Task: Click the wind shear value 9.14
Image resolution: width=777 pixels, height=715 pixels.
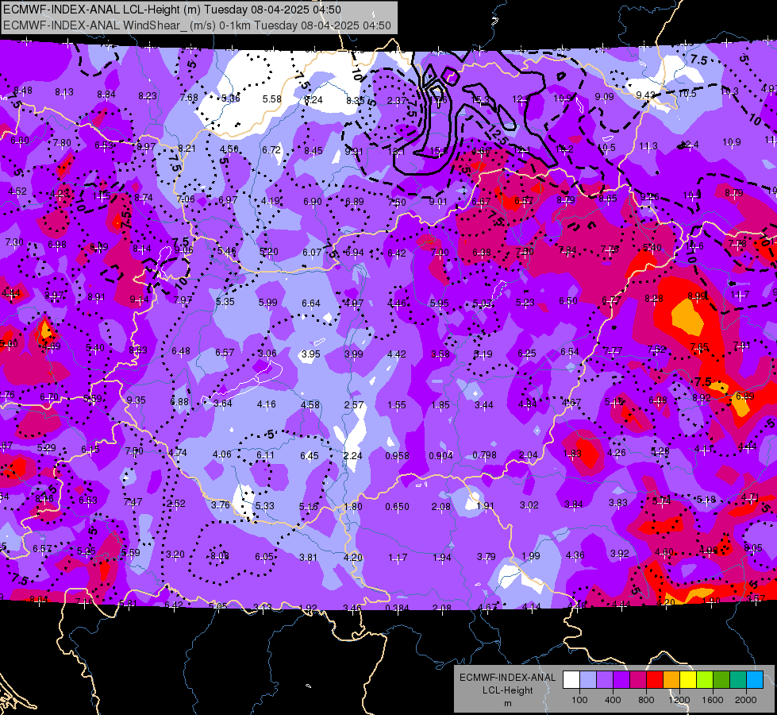Action: click(x=139, y=300)
